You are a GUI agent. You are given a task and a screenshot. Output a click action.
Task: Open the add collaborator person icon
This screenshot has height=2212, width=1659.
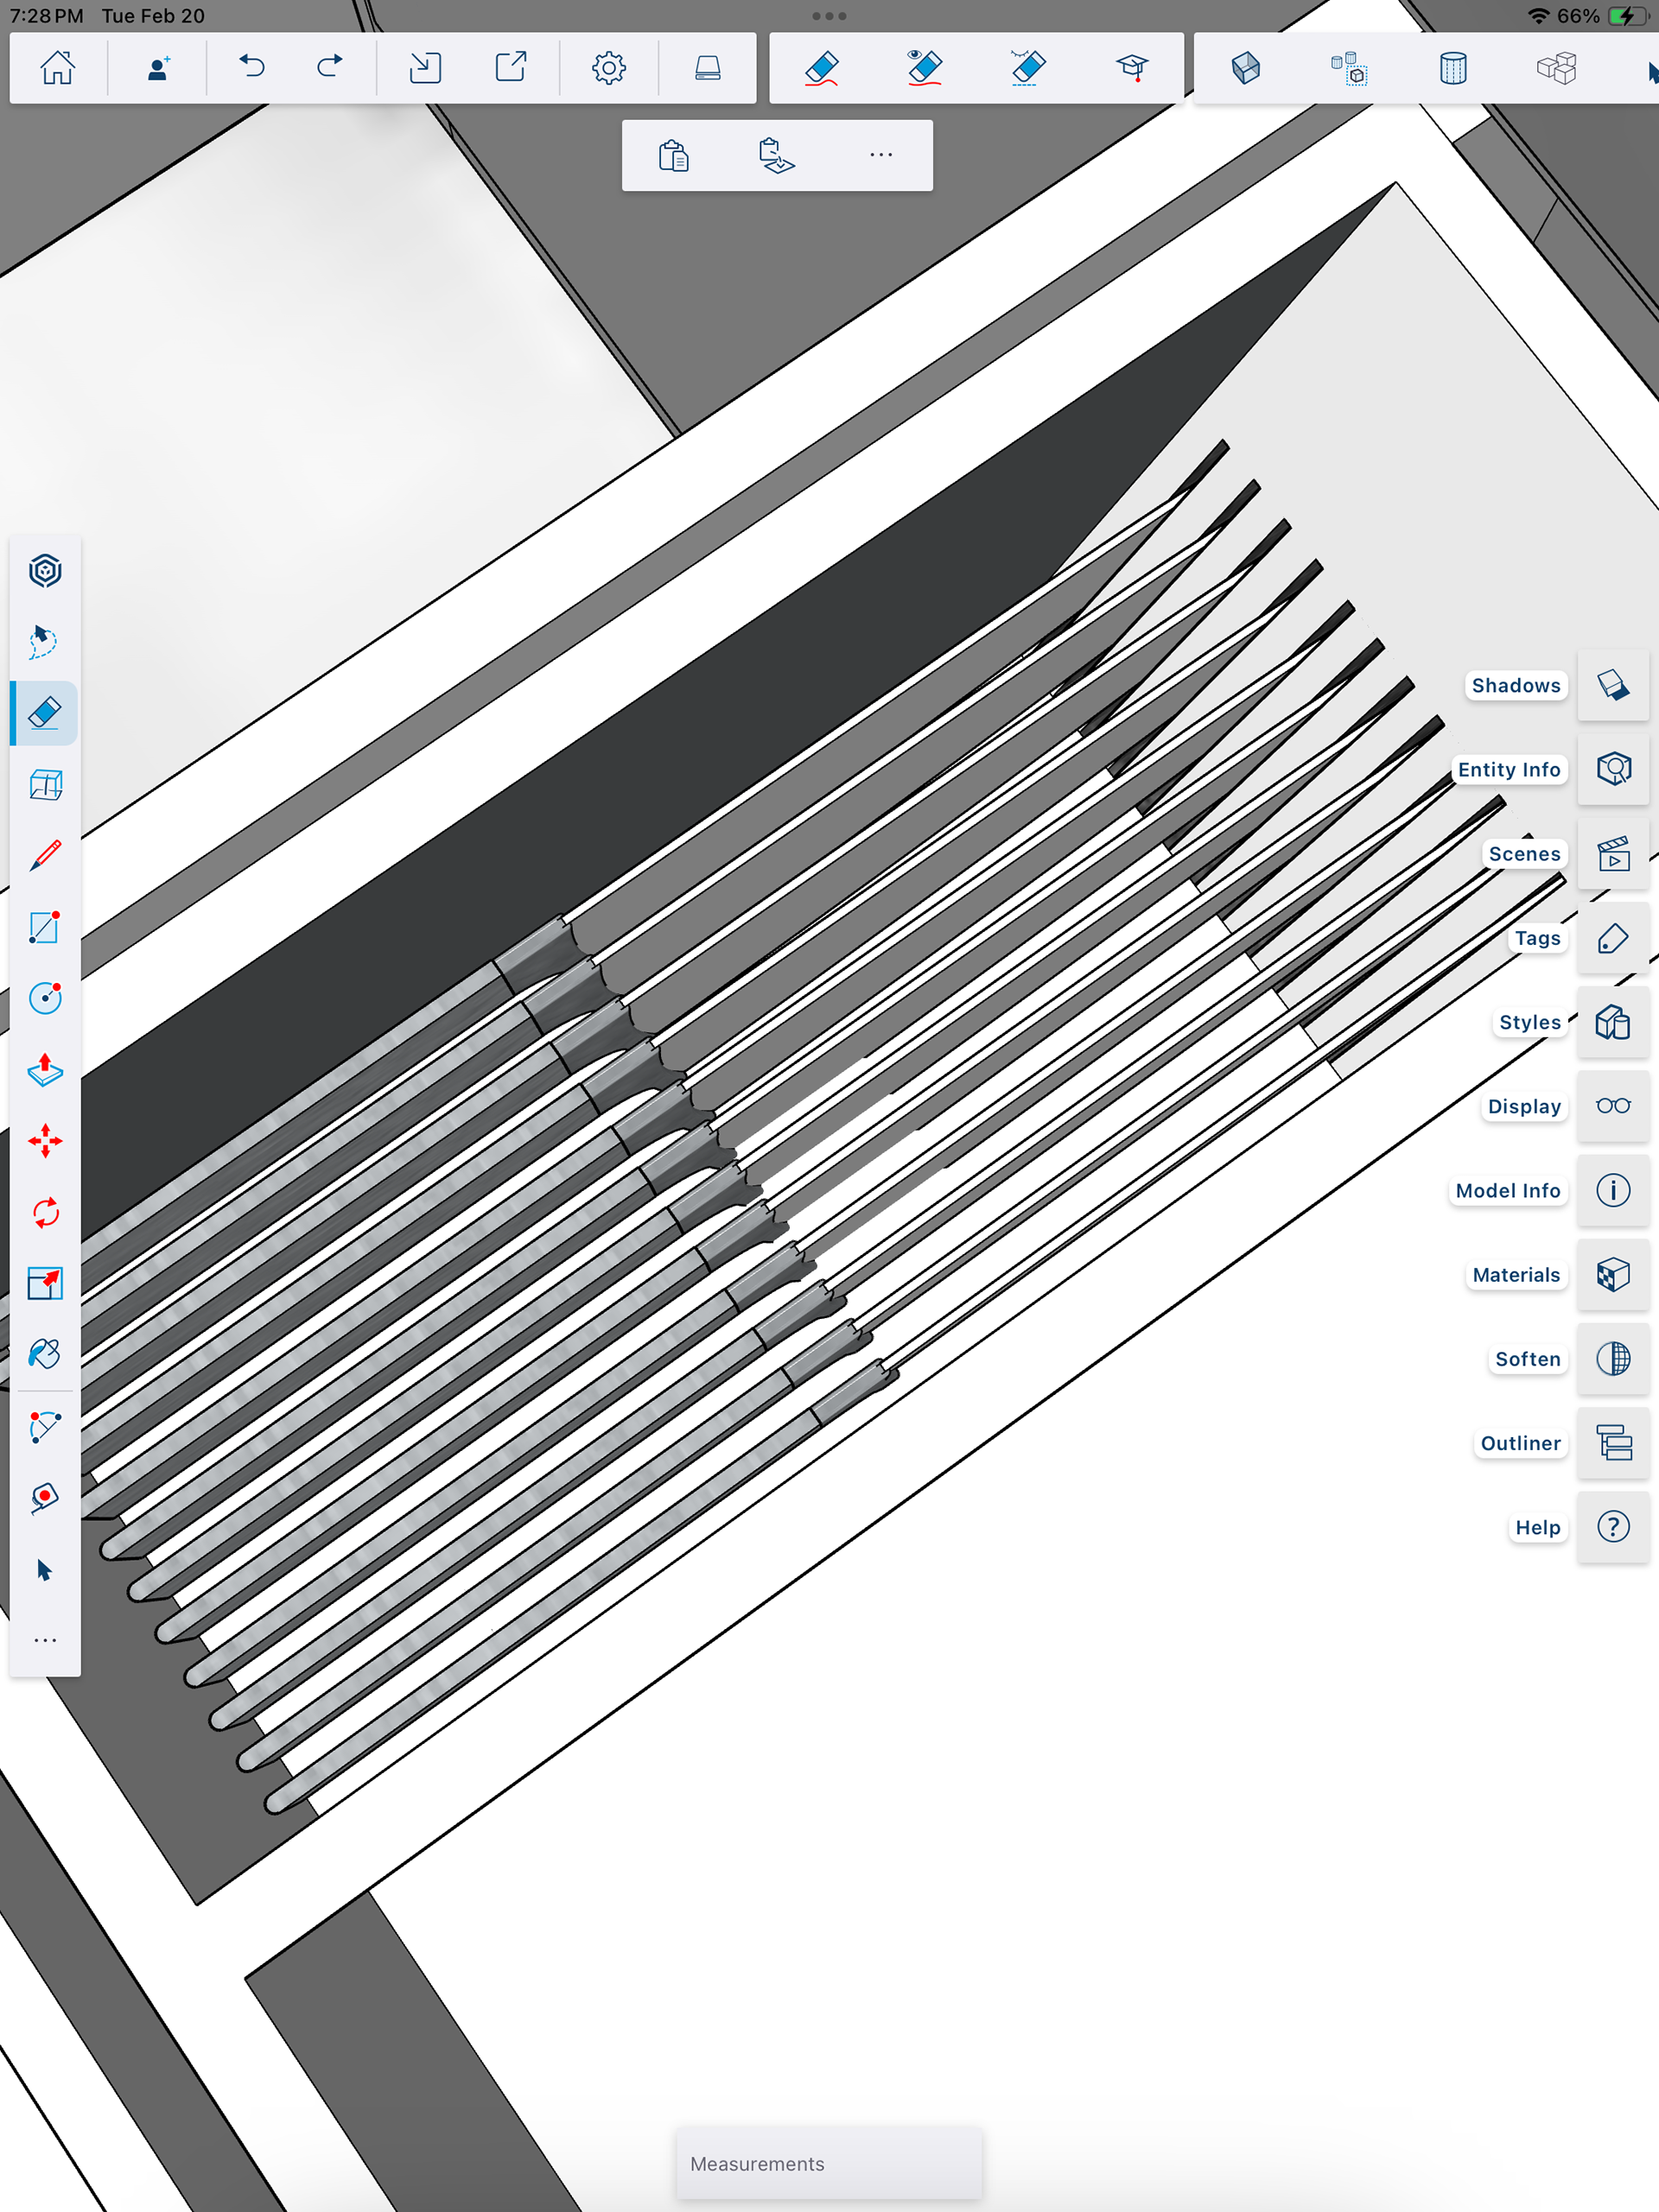pos(158,68)
